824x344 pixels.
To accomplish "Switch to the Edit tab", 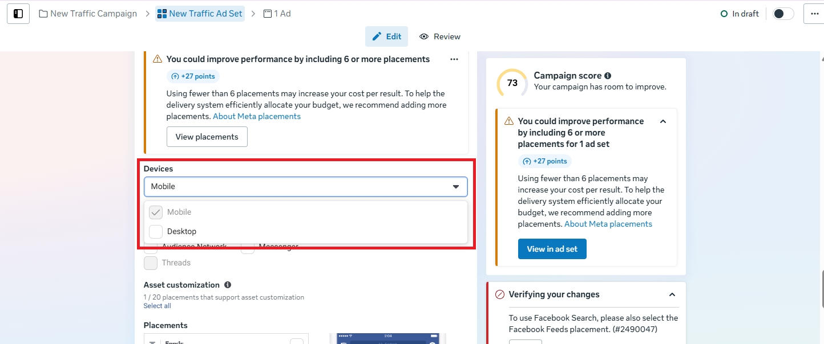I will coord(386,36).
